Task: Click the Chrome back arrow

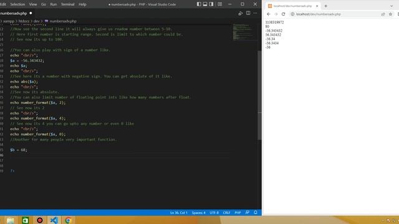Action: [269, 14]
